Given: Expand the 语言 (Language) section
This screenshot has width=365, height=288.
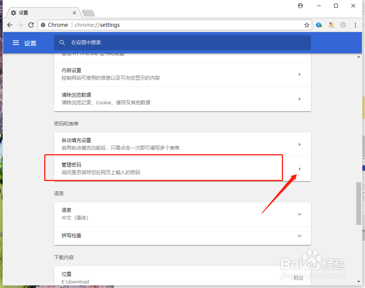Looking at the screenshot, I should [x=299, y=214].
